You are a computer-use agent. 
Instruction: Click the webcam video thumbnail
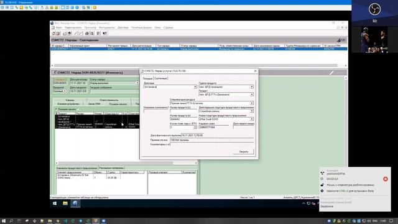[374, 40]
